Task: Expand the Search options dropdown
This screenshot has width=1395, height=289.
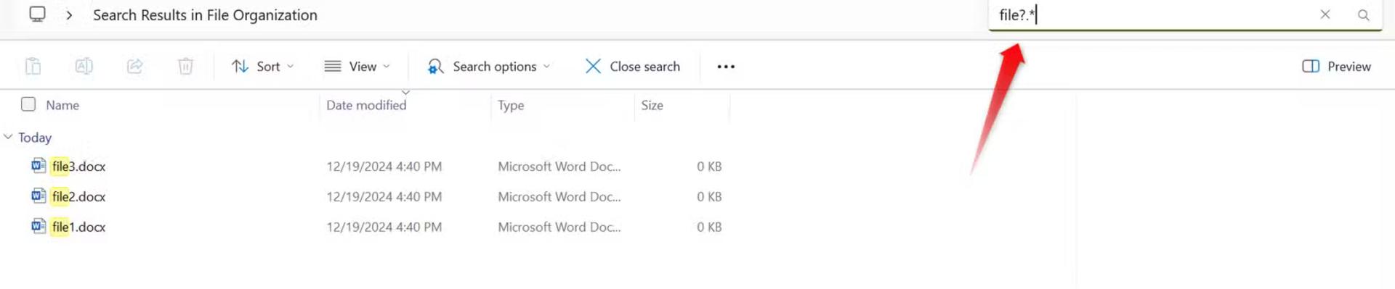Action: coord(489,66)
